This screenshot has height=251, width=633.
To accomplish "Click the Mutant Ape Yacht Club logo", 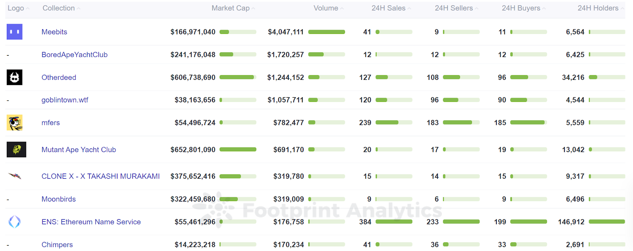I will 16,149.
